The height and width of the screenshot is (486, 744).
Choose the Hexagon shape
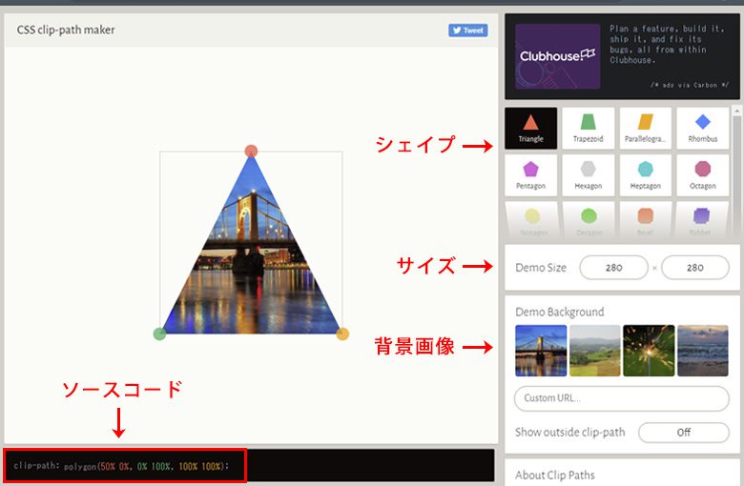(x=589, y=175)
